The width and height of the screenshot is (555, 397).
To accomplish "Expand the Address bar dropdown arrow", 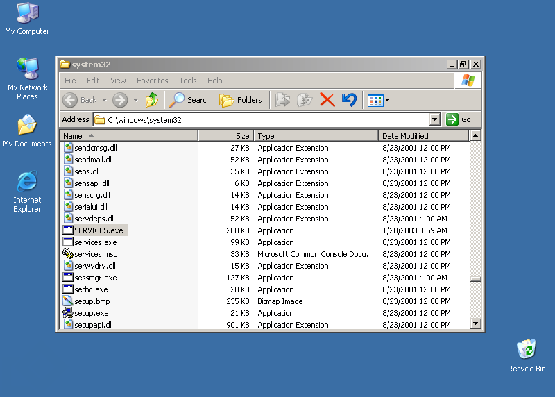I will coord(435,119).
